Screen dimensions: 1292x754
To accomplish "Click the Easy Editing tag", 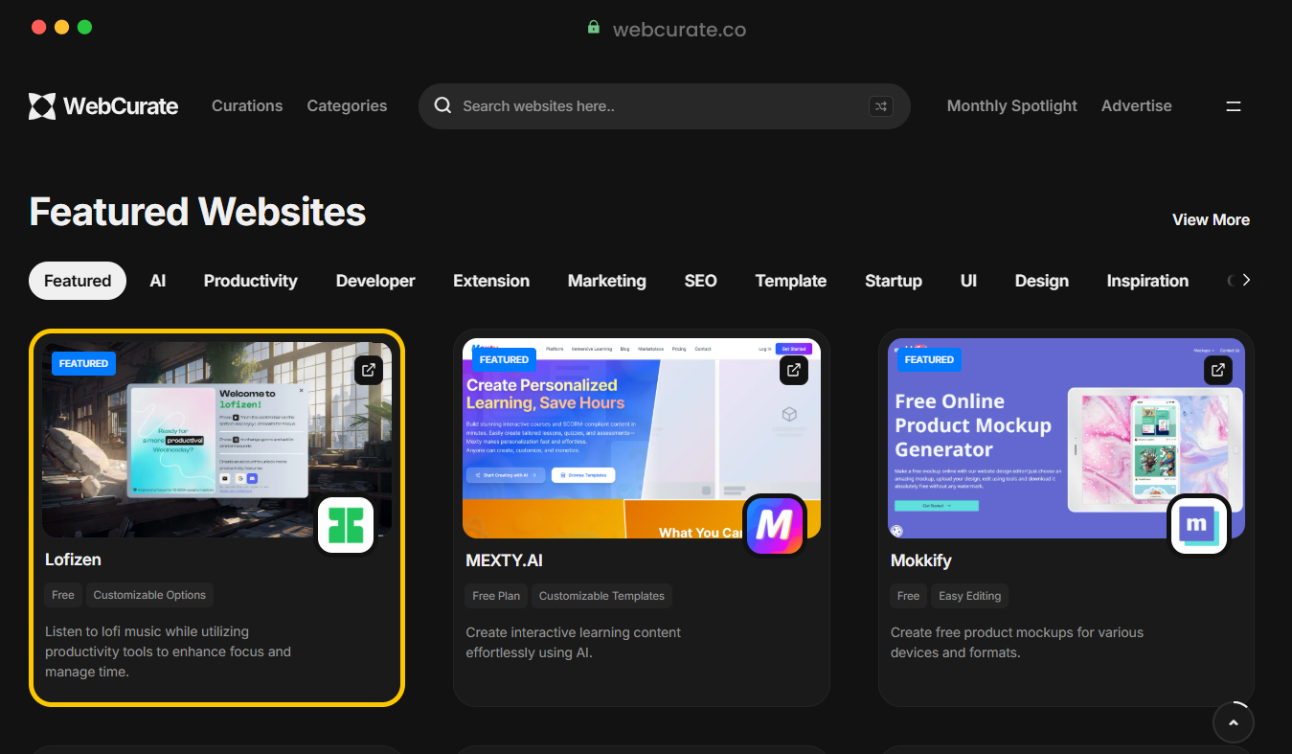I will (x=969, y=596).
